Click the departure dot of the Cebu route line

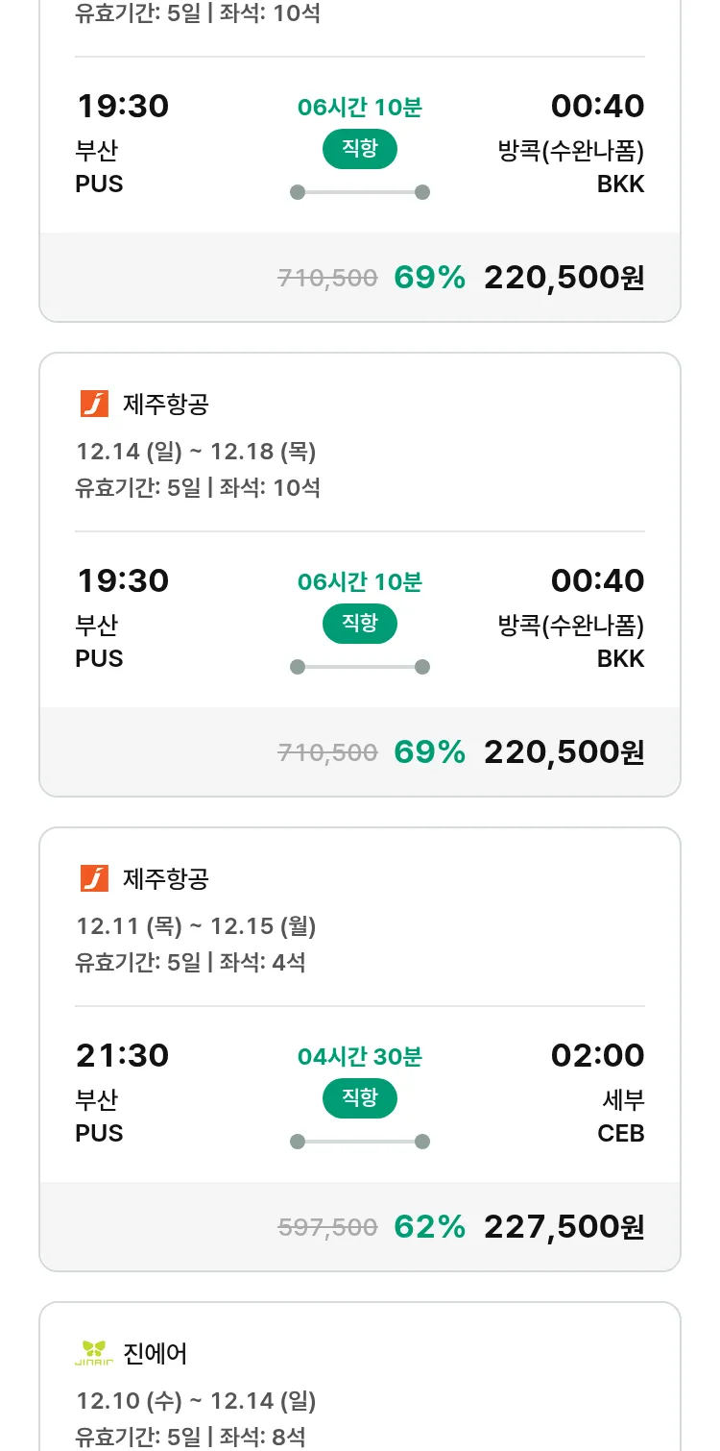click(x=298, y=1142)
